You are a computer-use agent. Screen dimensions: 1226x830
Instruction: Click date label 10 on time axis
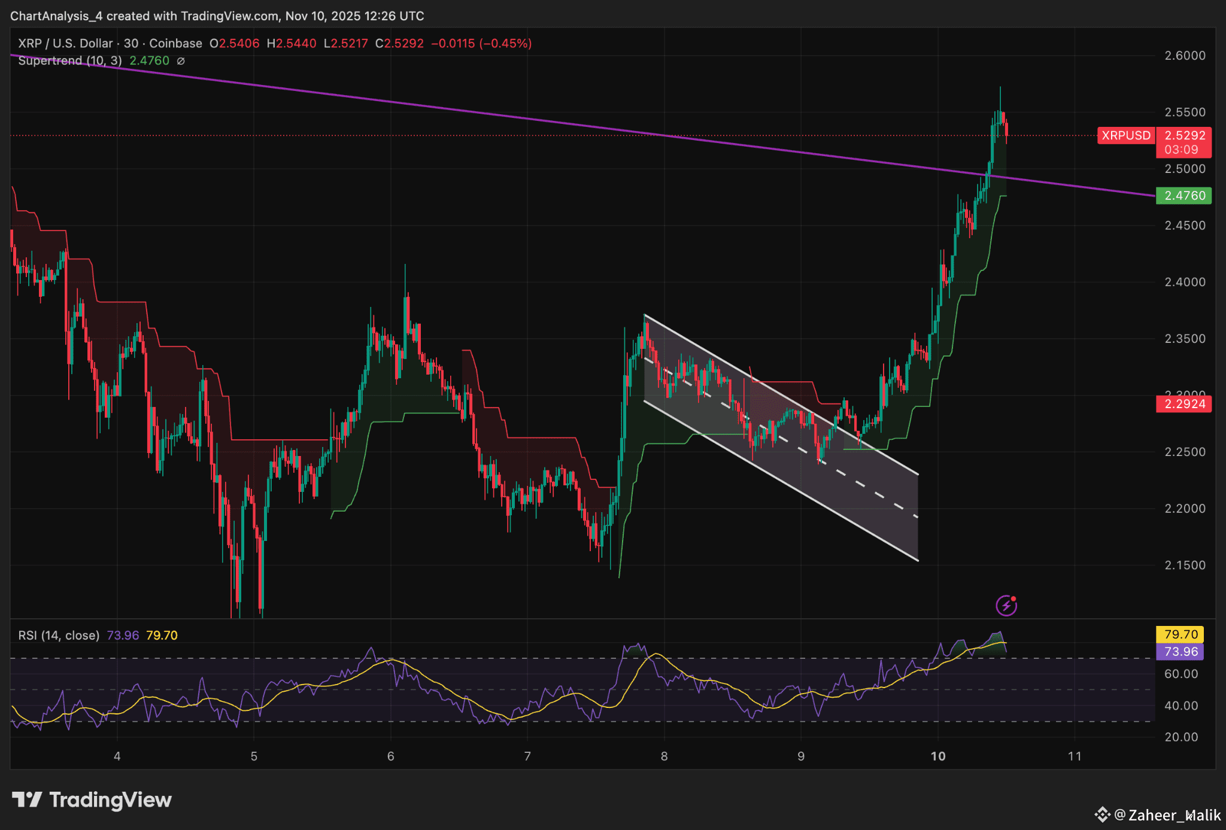click(938, 756)
